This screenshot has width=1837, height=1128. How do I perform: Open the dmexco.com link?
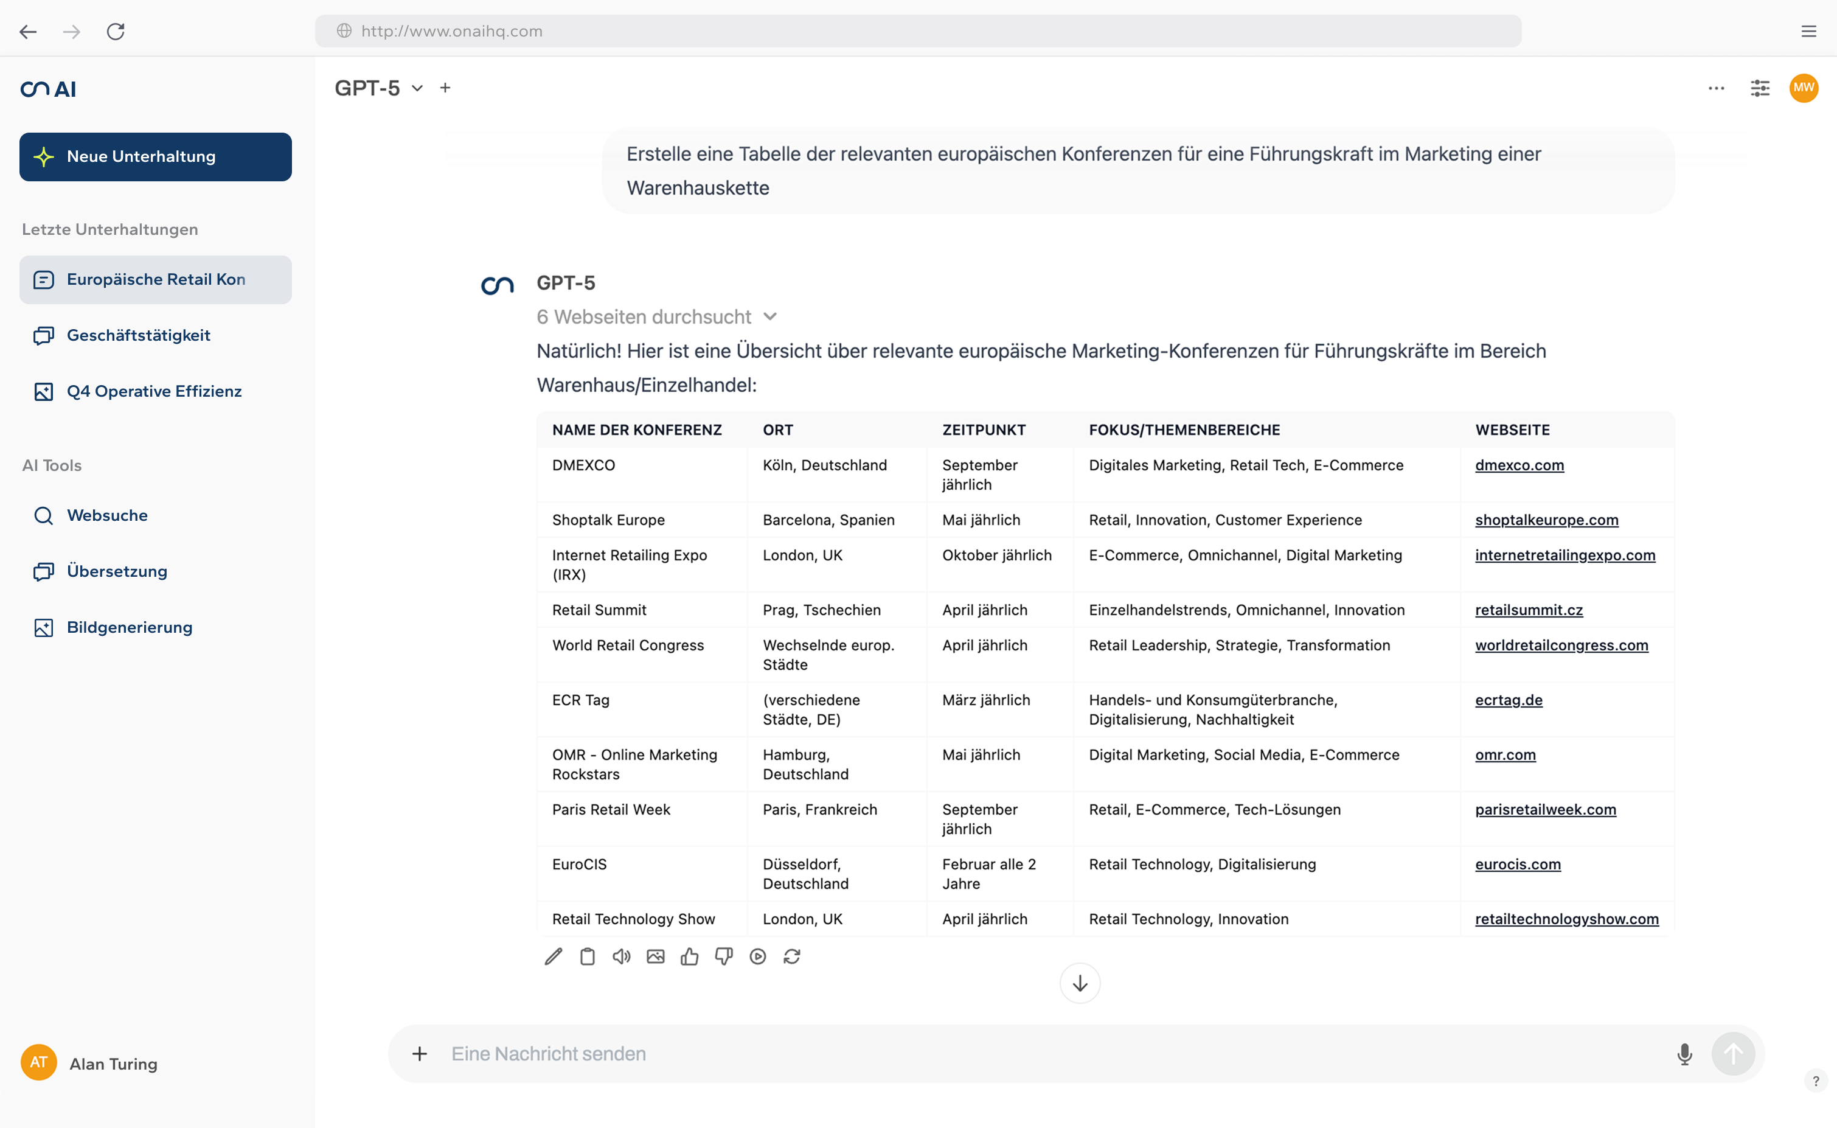1518,465
